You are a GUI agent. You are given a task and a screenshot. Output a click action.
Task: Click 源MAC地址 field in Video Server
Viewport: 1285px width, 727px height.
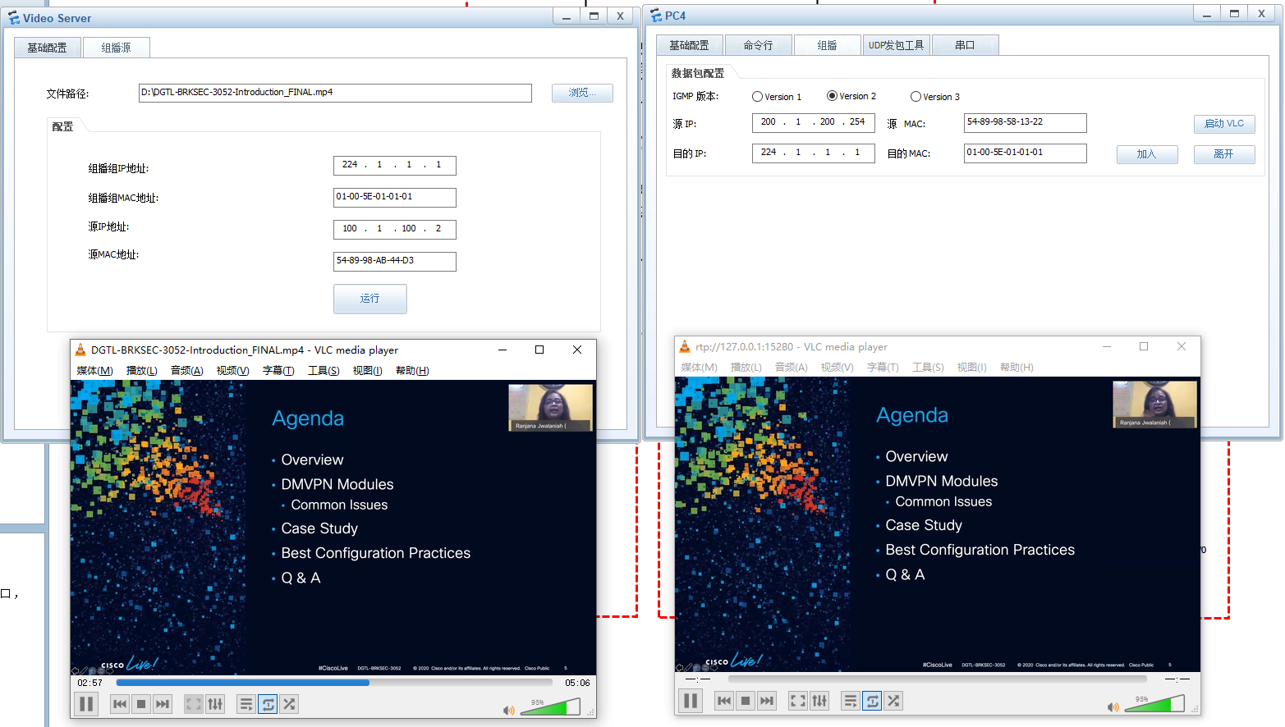click(395, 261)
